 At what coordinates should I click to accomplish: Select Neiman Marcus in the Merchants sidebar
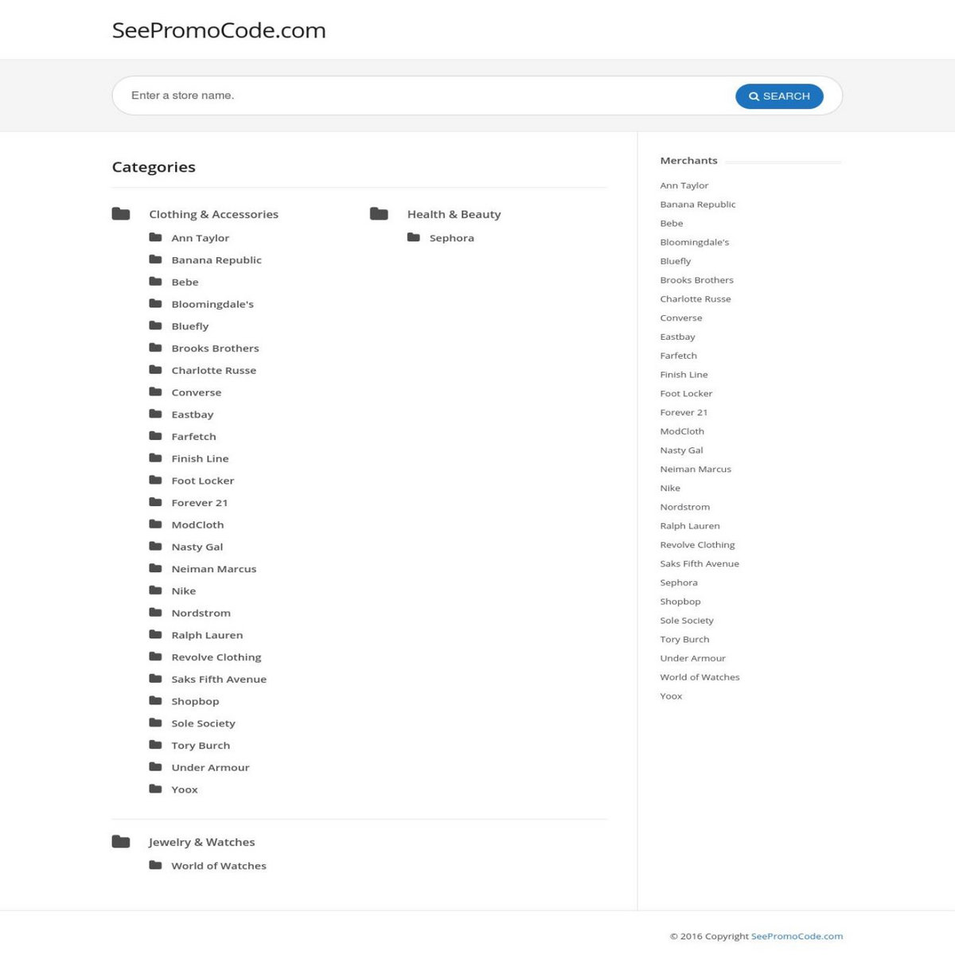696,470
